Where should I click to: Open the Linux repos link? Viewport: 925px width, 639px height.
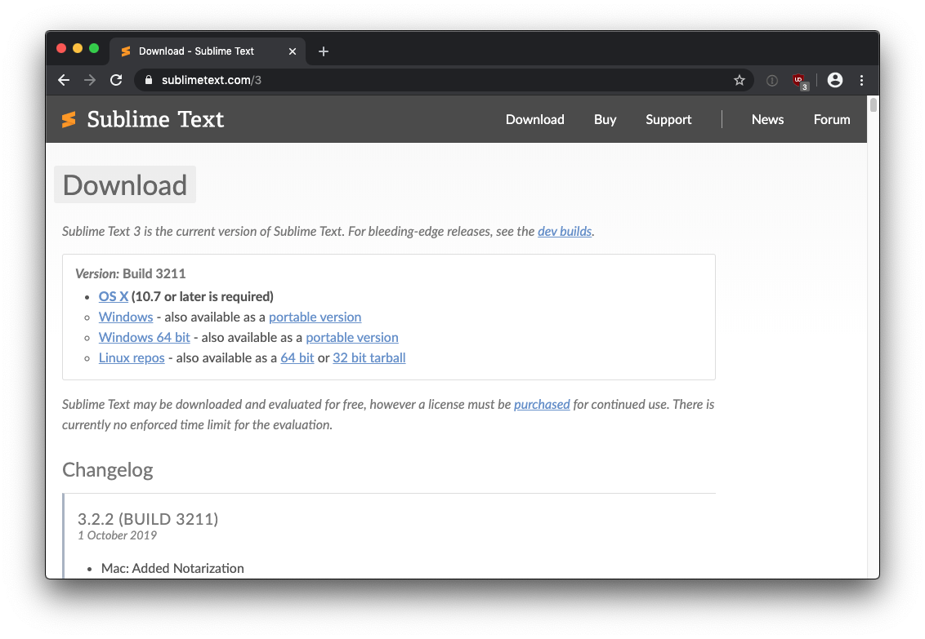tap(132, 357)
